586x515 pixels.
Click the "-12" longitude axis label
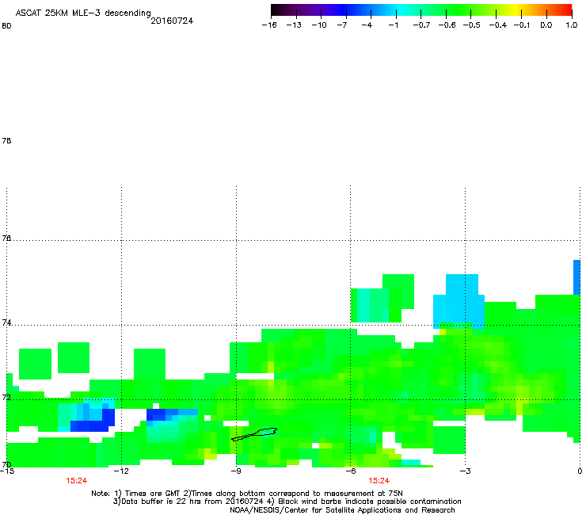click(121, 471)
